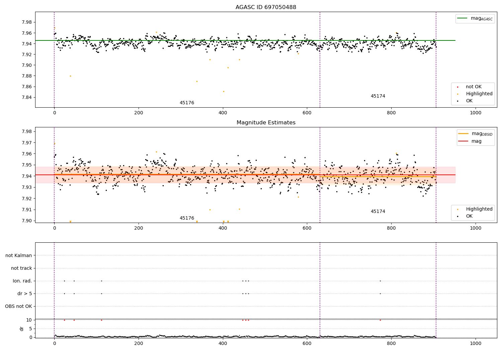This screenshot has width=502, height=351.
Task: Click the red dr marker near x=773
Action: pyautogui.click(x=380, y=320)
